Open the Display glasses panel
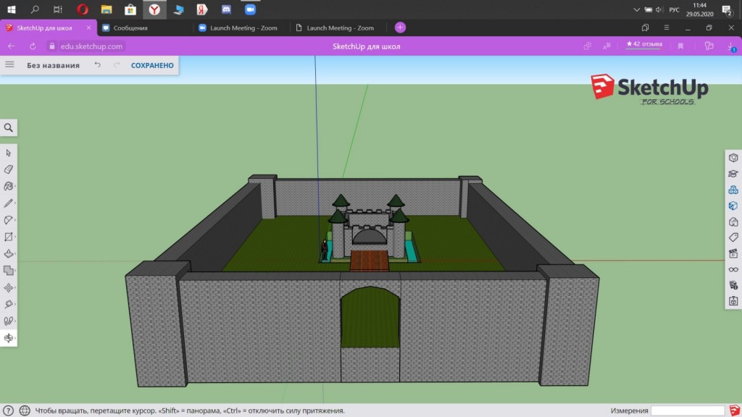 tap(733, 269)
